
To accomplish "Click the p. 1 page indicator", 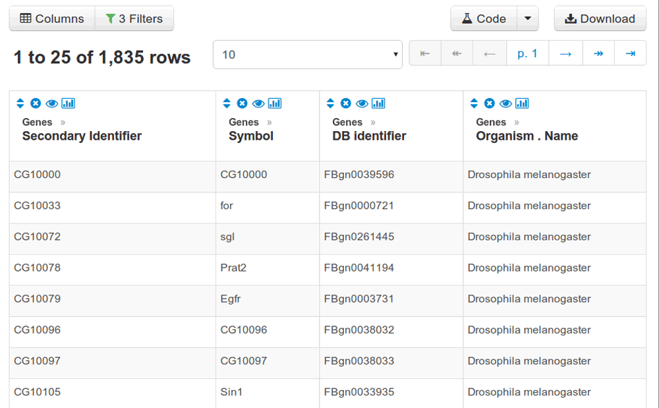I will point(527,53).
